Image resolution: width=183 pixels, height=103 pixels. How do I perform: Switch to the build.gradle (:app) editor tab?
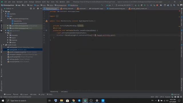(97, 9)
